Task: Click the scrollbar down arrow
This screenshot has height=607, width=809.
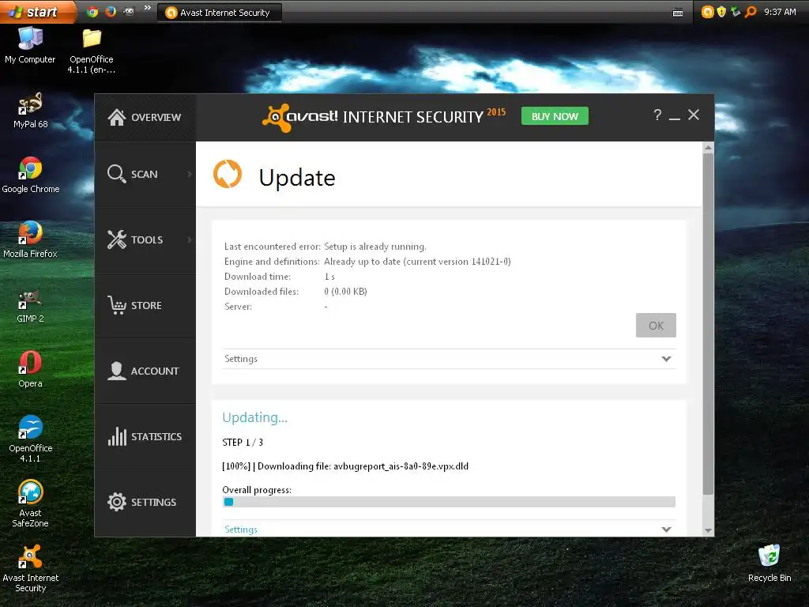Action: pos(708,530)
